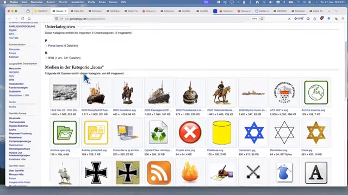Screen dimensions: 348x195
Task: Open the volume control in menu bar
Action: 271,2
